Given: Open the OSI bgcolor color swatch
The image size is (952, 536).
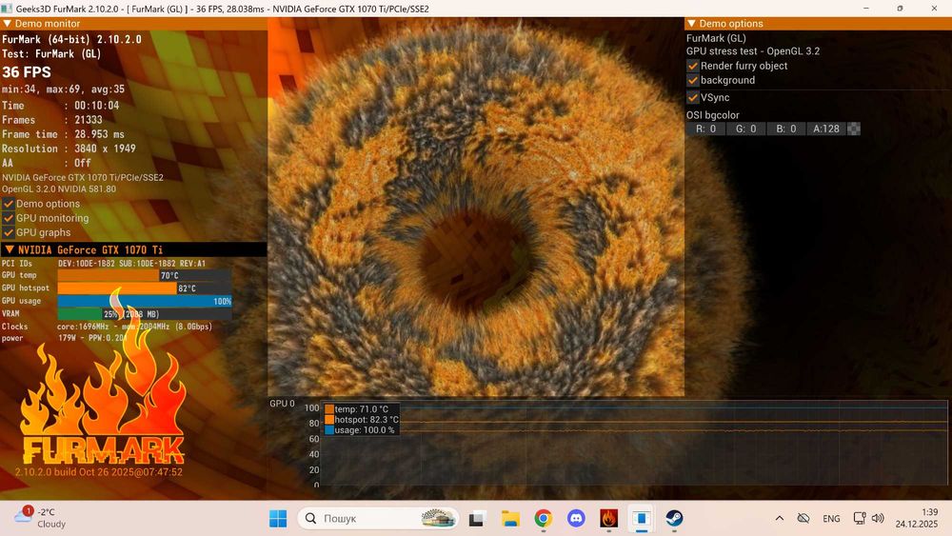Looking at the screenshot, I should point(854,129).
